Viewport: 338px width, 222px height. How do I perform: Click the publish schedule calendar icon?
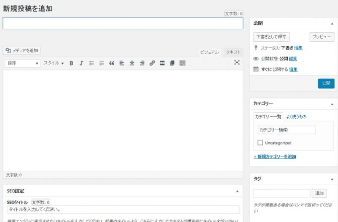255,69
